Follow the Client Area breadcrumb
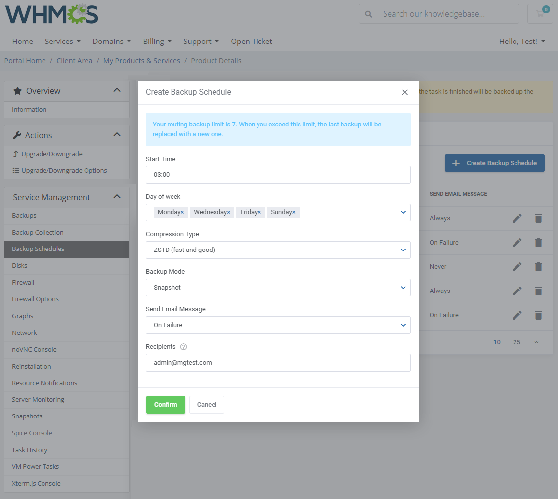Image resolution: width=558 pixels, height=499 pixels. pos(74,61)
